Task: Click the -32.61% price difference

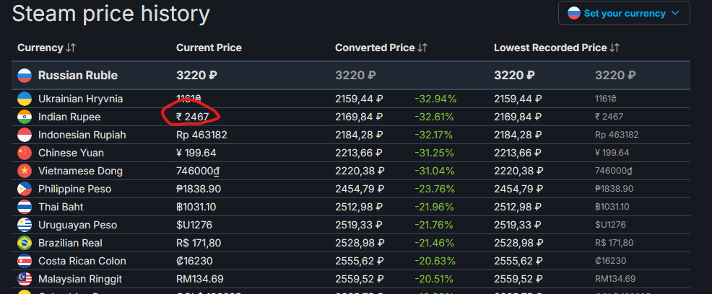Action: pyautogui.click(x=434, y=117)
